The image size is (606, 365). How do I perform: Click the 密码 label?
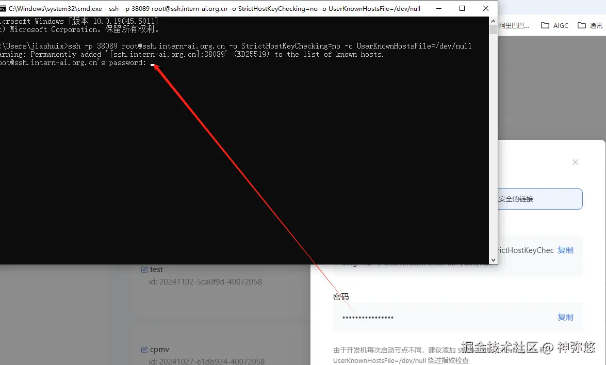(341, 296)
